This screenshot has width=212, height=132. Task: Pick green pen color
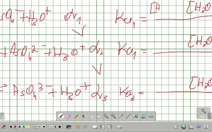tap(24, 127)
